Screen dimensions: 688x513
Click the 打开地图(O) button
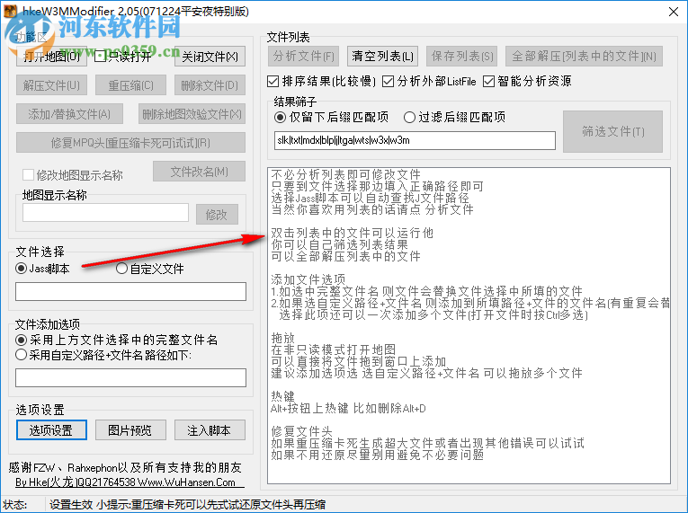pos(51,57)
